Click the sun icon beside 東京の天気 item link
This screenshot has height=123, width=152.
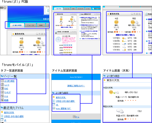(54, 97)
